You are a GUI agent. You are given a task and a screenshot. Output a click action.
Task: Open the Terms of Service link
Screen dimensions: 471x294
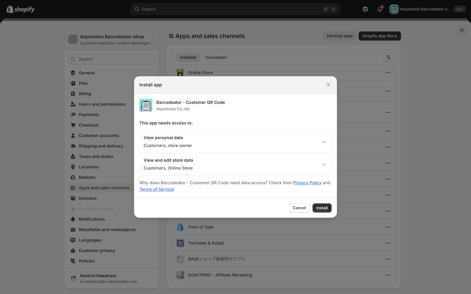156,189
